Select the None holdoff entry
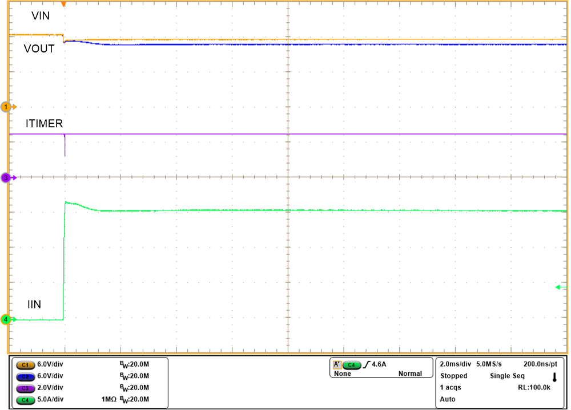571x410 pixels. 343,374
